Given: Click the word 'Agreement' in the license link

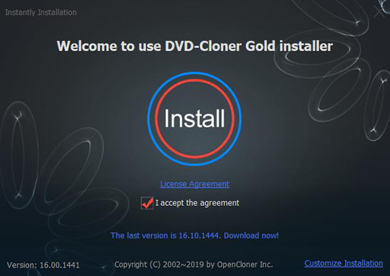Looking at the screenshot, I should click(x=209, y=184).
